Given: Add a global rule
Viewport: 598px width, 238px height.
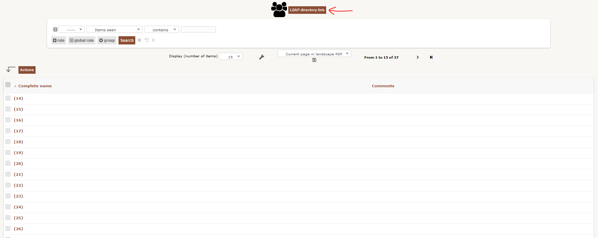Looking at the screenshot, I should (82, 40).
